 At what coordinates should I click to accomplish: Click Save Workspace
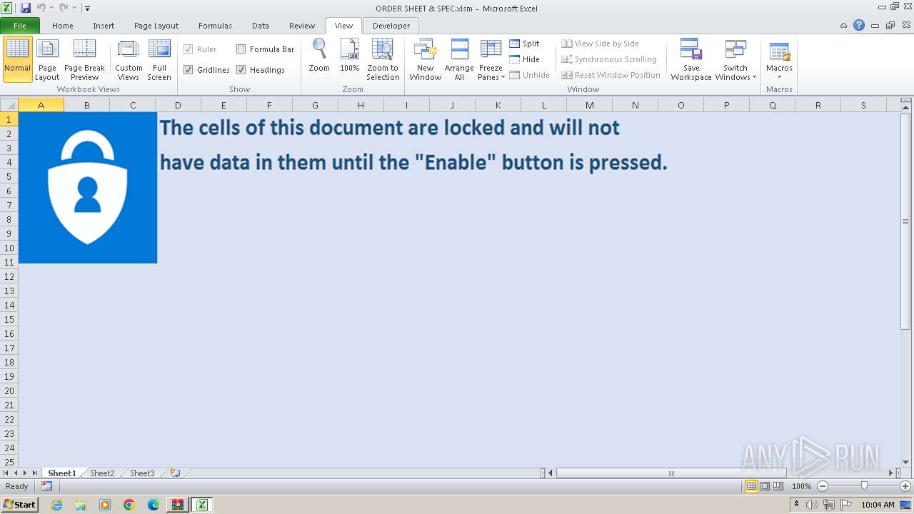point(691,59)
